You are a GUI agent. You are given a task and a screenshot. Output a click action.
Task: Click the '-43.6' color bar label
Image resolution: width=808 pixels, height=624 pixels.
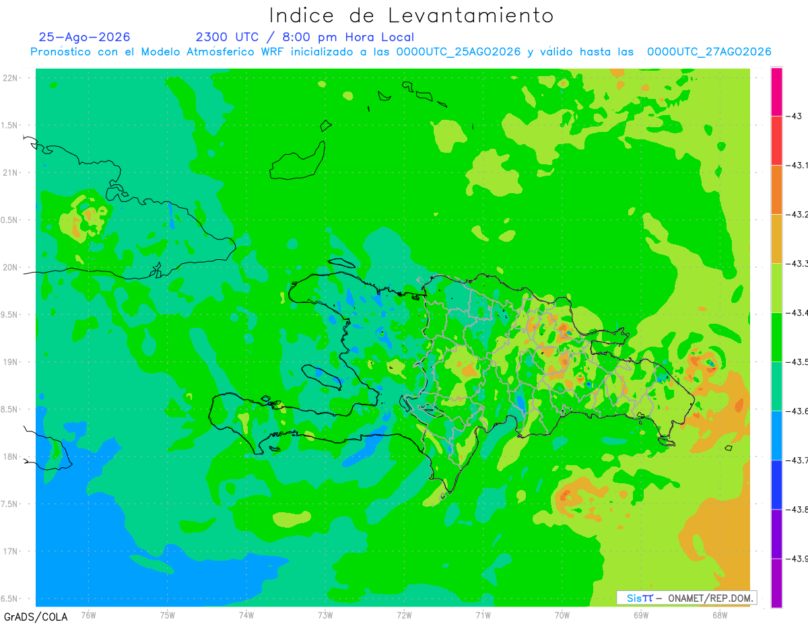797,411
